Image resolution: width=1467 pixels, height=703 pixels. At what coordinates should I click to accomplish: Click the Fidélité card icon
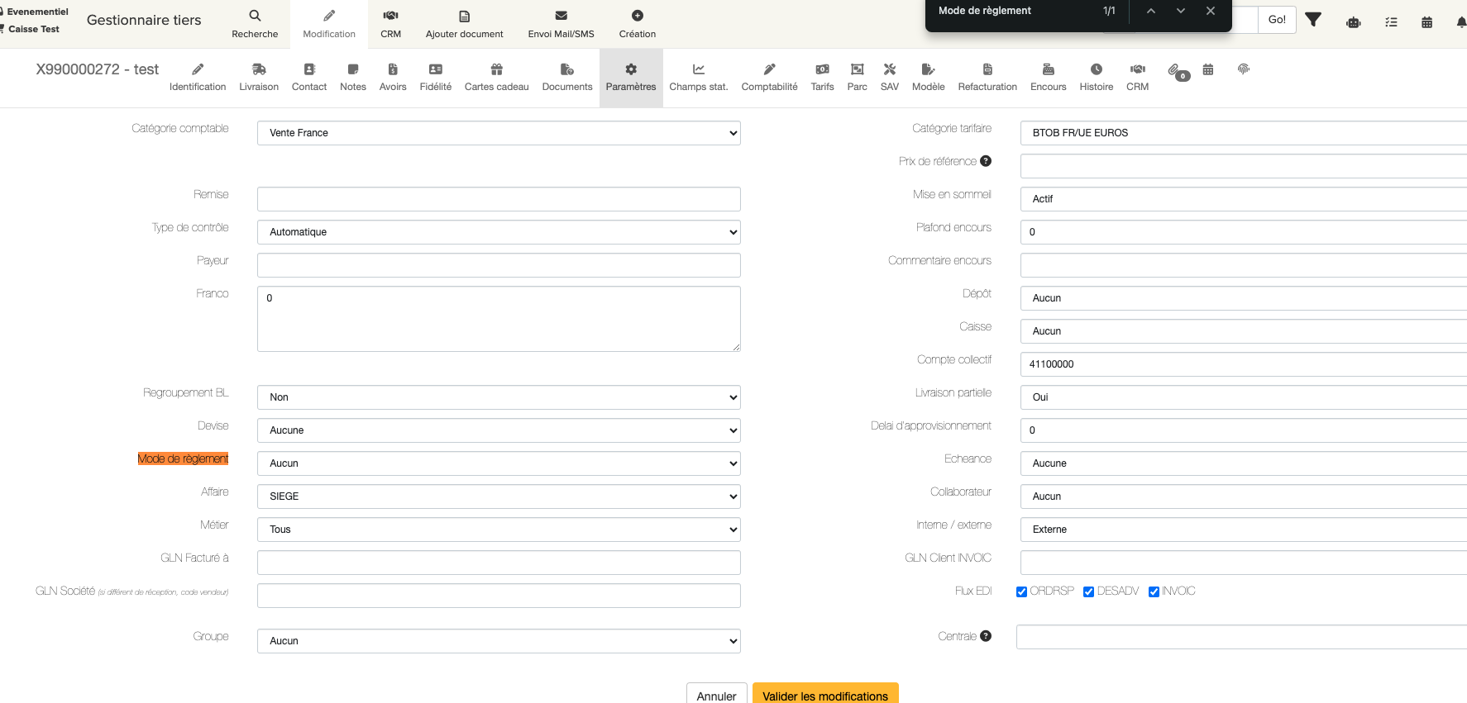coord(435,70)
